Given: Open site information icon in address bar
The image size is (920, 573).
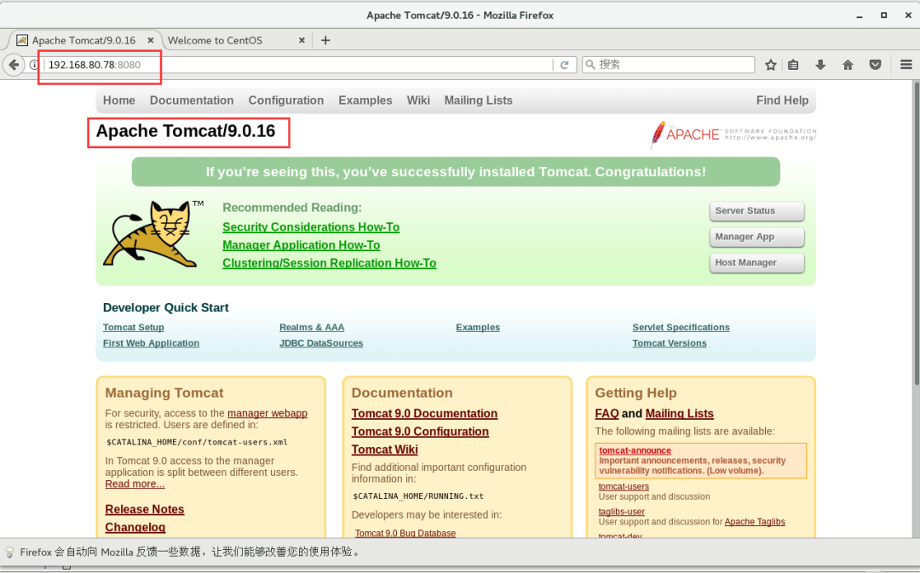Looking at the screenshot, I should pos(33,65).
